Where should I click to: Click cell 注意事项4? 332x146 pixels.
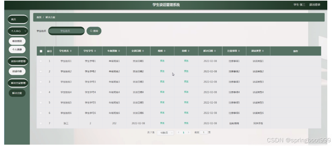coord(234,92)
